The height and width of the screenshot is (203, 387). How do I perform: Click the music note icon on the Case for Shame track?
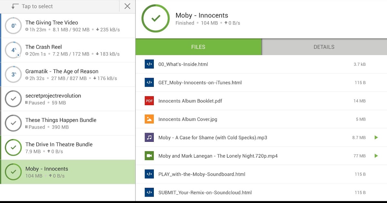[149, 137]
